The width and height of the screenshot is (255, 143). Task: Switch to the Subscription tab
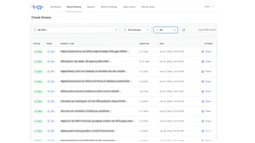tap(129, 7)
